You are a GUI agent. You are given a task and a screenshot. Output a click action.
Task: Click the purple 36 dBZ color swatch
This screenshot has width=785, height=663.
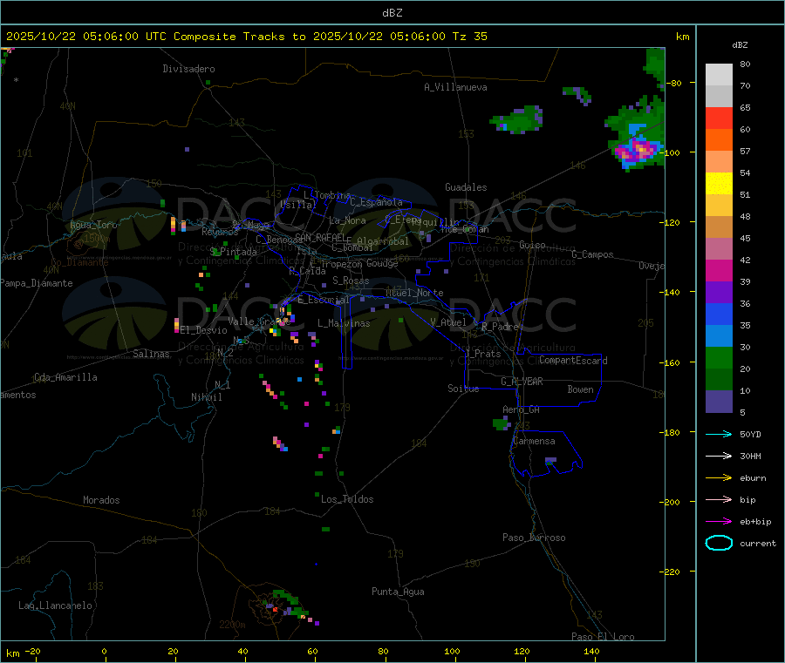[719, 293]
